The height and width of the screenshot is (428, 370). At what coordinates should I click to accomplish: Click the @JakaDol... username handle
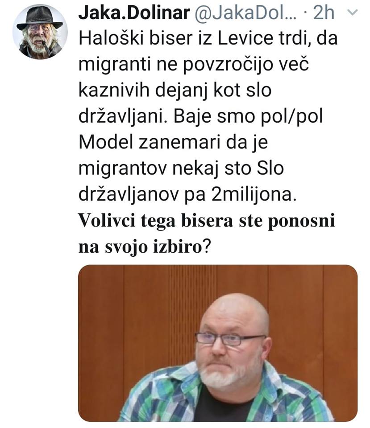point(245,13)
